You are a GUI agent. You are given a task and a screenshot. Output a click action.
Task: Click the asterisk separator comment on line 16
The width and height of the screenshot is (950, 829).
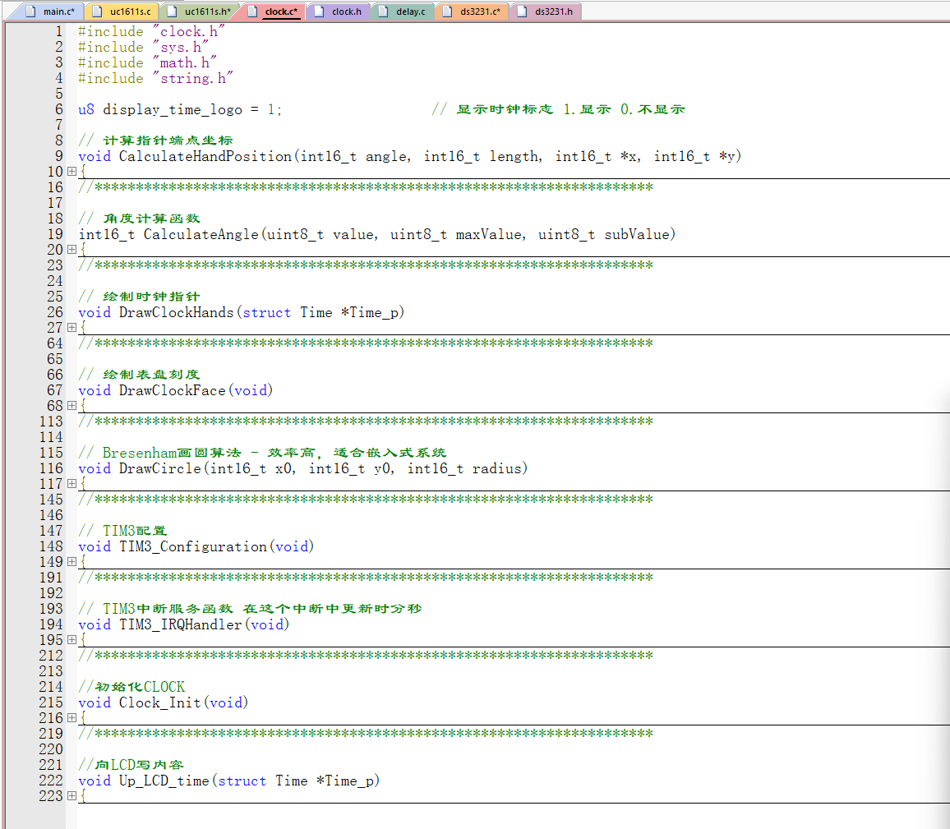[x=366, y=187]
